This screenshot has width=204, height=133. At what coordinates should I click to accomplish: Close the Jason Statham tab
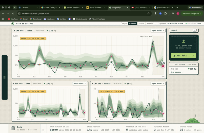click(105, 8)
